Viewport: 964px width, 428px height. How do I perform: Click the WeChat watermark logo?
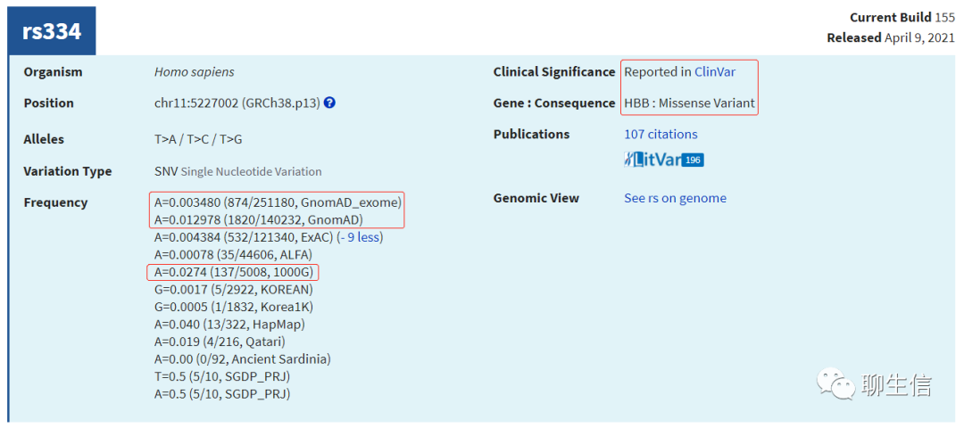(x=835, y=384)
